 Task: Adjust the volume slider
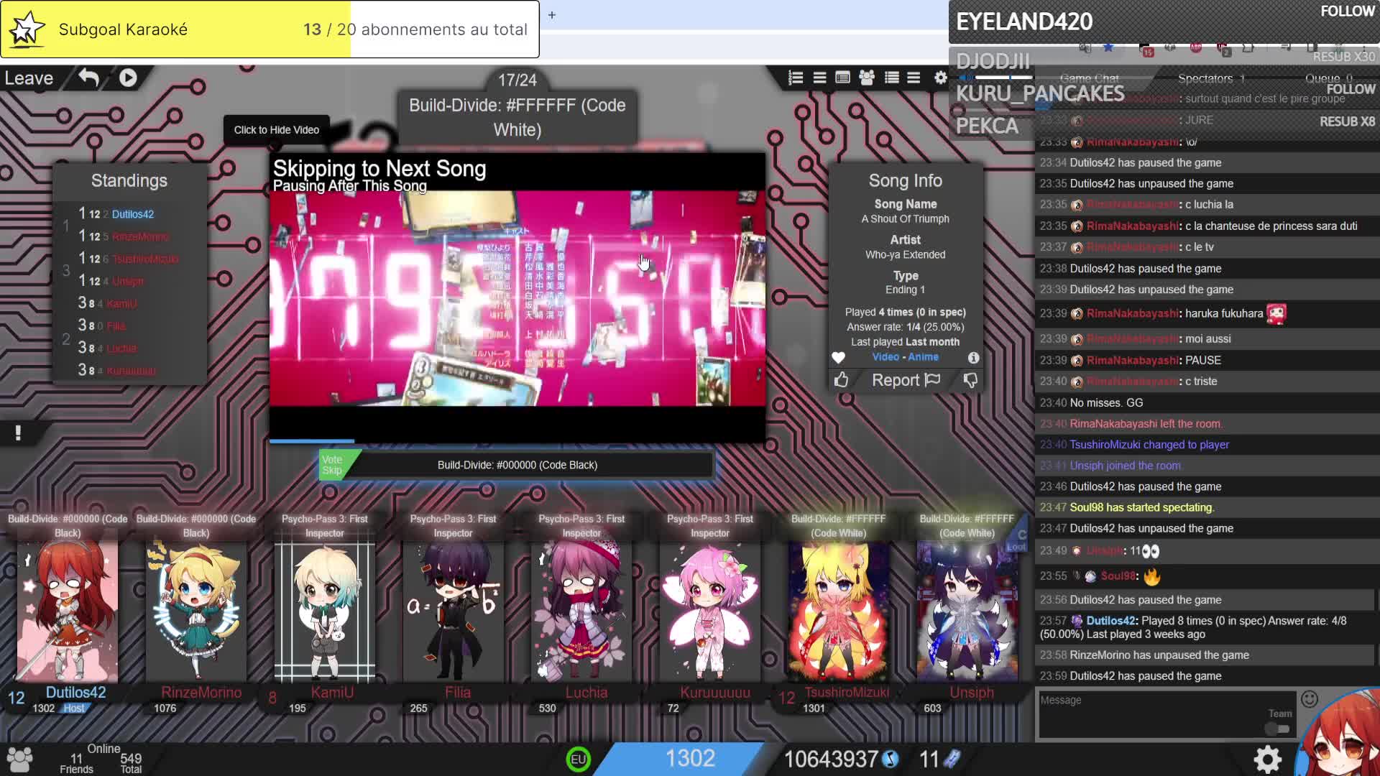(1005, 78)
